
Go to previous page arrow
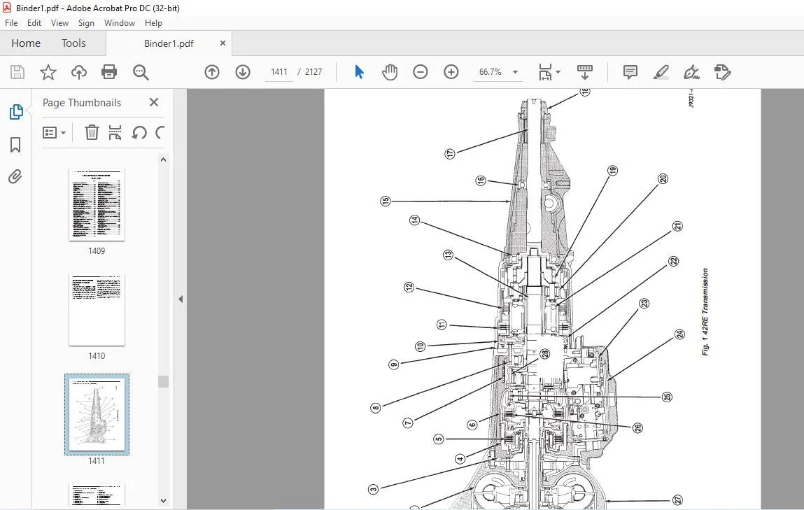212,72
